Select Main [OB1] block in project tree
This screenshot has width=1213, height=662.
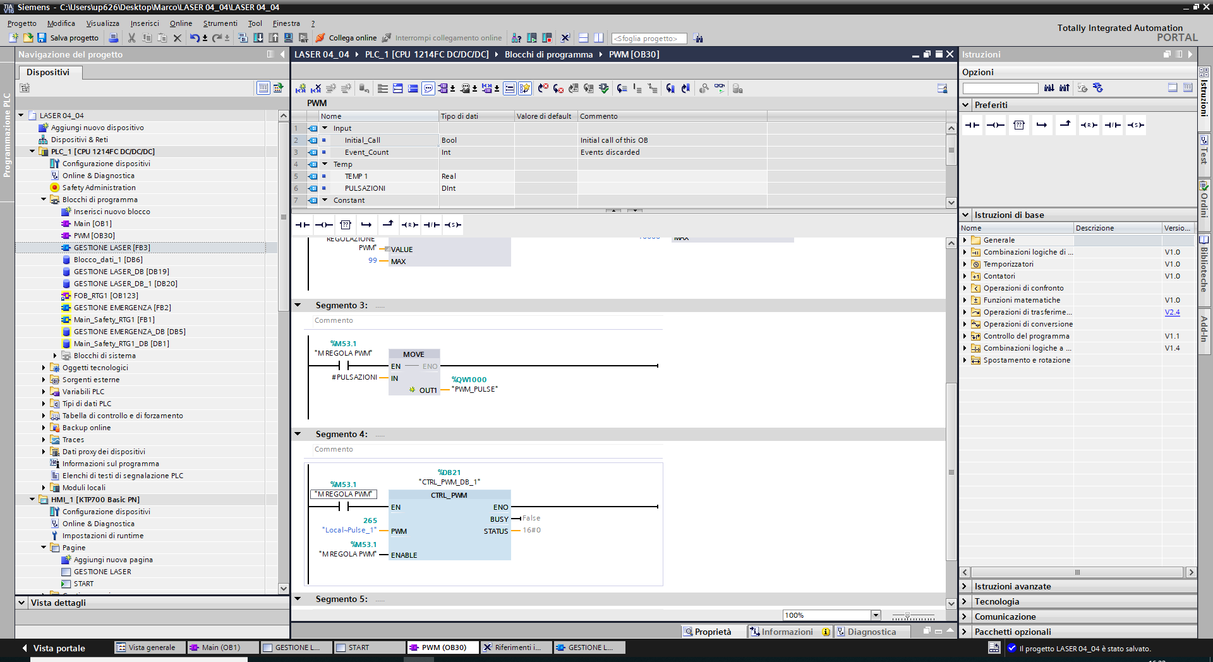(92, 224)
